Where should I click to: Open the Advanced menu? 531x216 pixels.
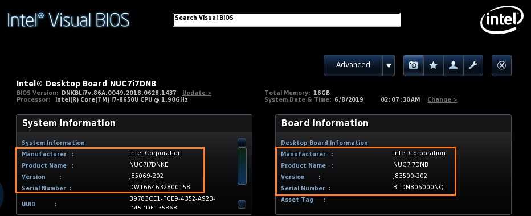pos(353,65)
